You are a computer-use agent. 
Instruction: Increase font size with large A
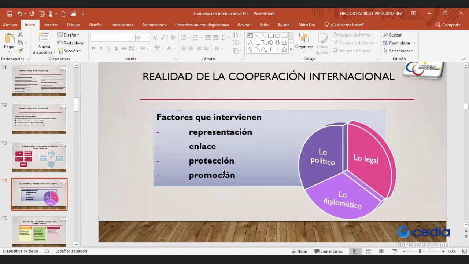[155, 38]
